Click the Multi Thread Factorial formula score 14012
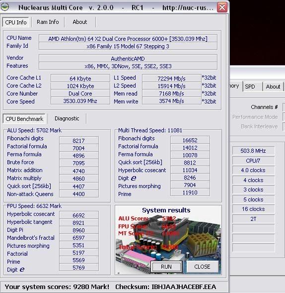Image resolution: width=285 pixels, height=293 pixels. coord(190,147)
